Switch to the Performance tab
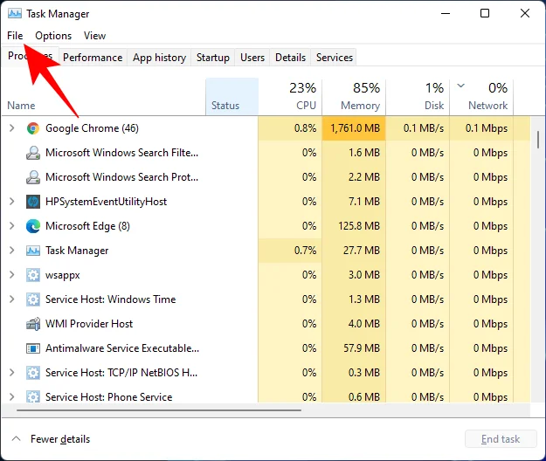Image resolution: width=546 pixels, height=461 pixels. (93, 58)
